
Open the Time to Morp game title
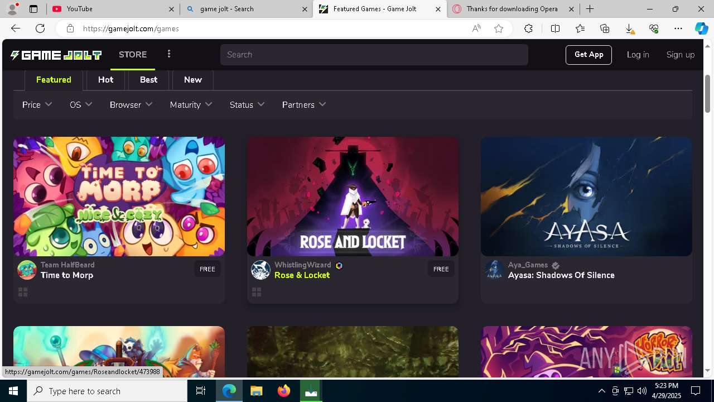pos(67,275)
